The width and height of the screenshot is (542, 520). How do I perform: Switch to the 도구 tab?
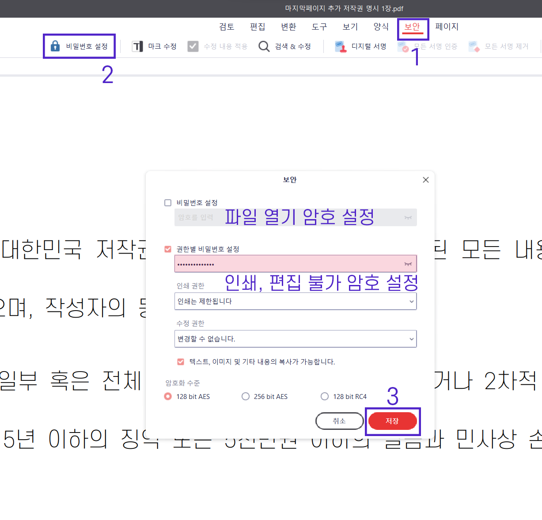[x=319, y=27]
